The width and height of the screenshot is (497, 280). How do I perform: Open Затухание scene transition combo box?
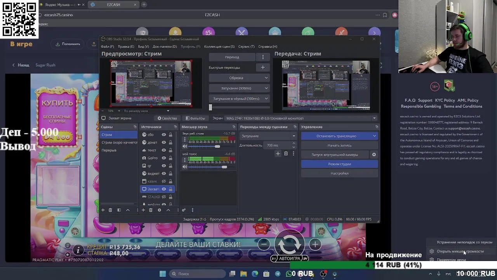268,136
